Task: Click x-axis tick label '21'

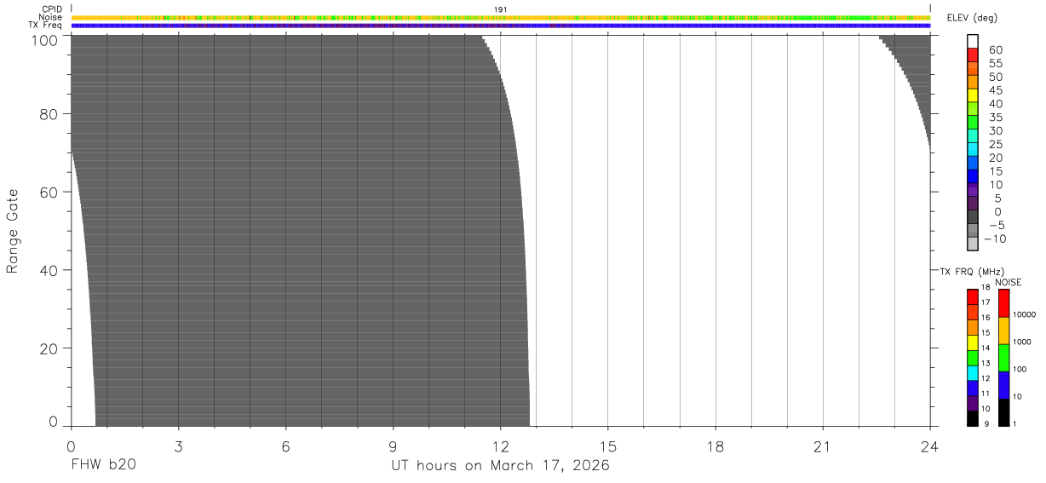Action: pyautogui.click(x=823, y=446)
